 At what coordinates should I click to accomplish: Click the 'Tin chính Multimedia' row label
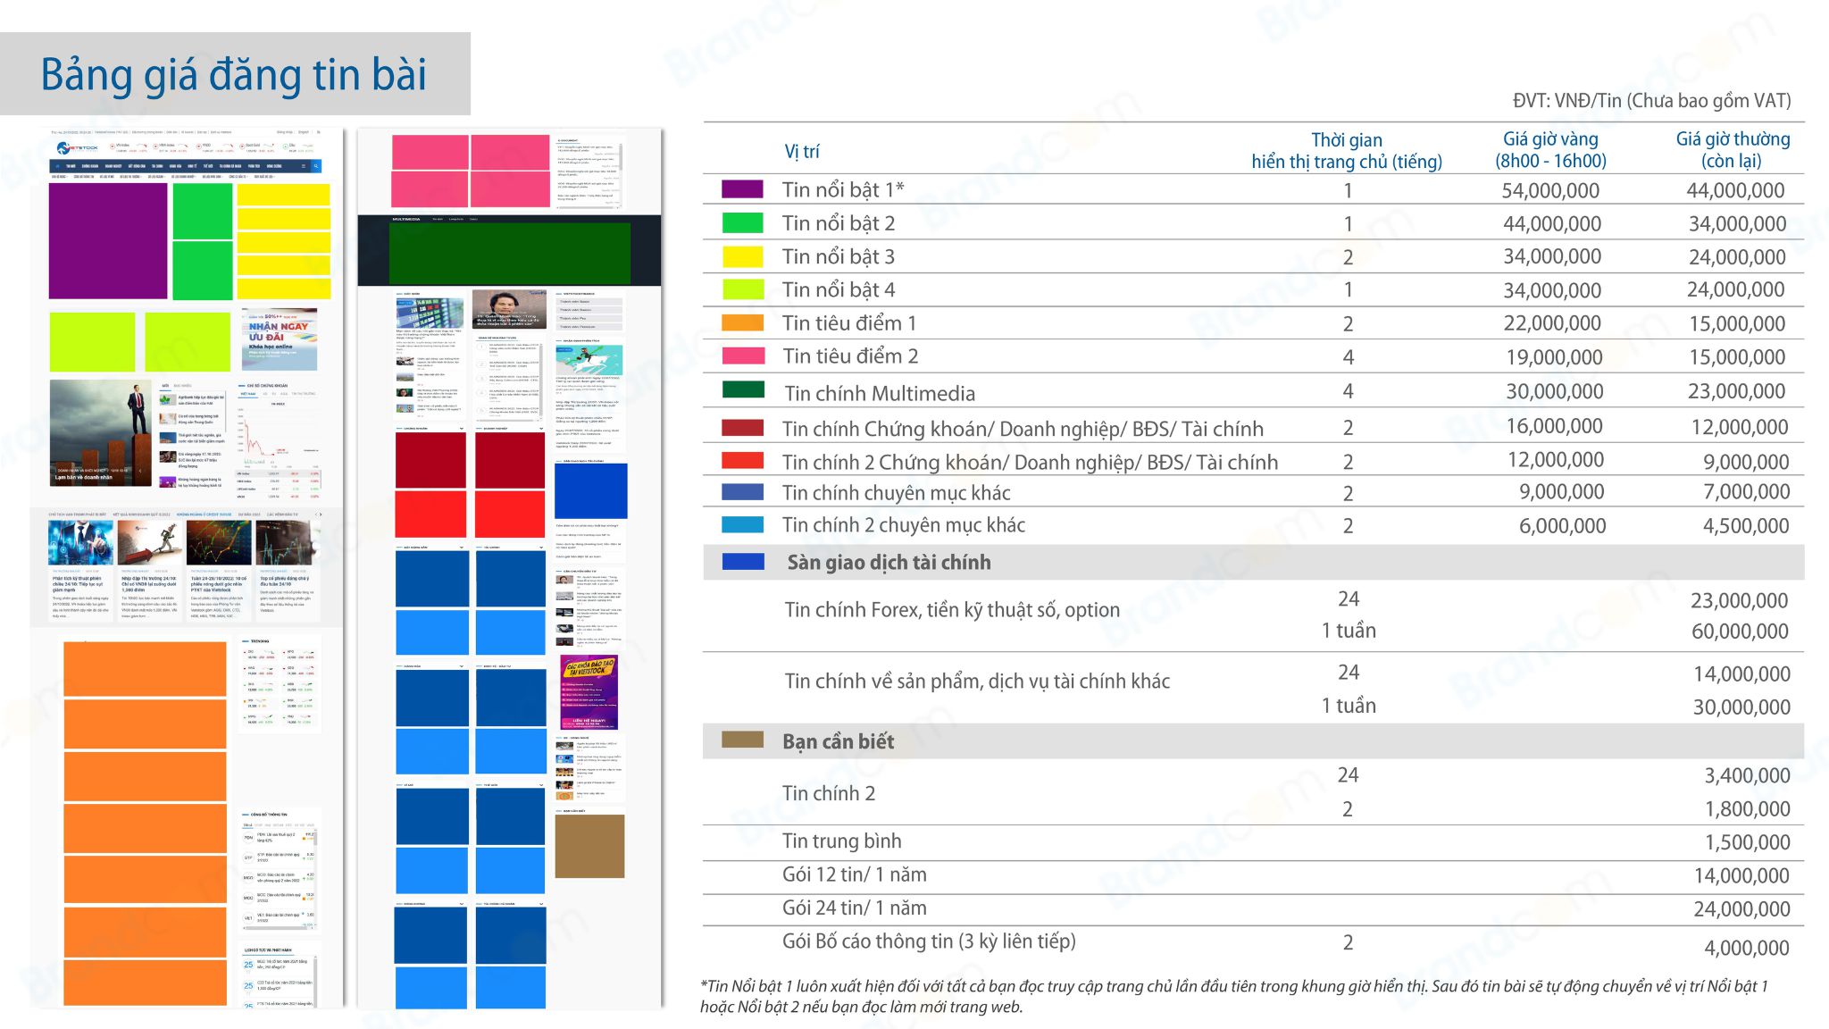point(880,393)
